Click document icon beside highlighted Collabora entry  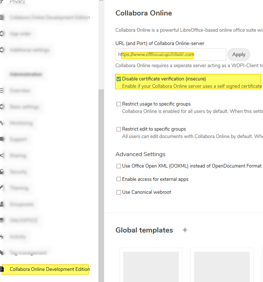(x=1, y=269)
